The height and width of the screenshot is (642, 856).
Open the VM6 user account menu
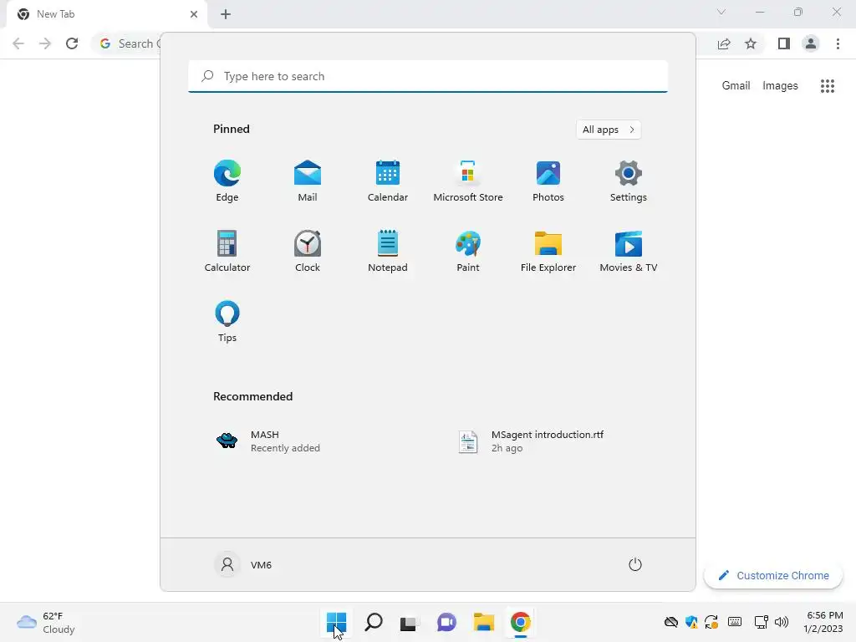coord(243,564)
